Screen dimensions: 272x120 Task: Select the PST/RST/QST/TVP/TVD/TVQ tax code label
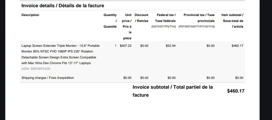(197, 27)
